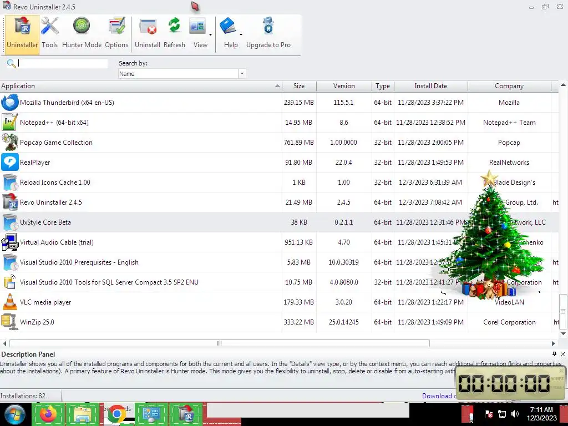This screenshot has width=568, height=426.
Task: Click the 'WinZip 25.0' row name
Action: click(x=37, y=322)
